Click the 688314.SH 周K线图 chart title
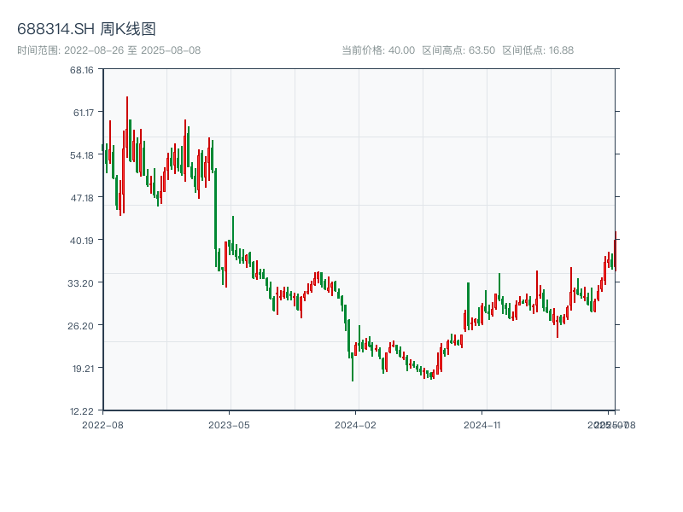 pos(86,30)
